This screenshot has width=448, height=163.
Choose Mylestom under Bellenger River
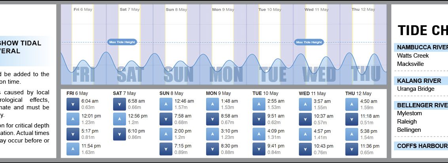[409, 113]
